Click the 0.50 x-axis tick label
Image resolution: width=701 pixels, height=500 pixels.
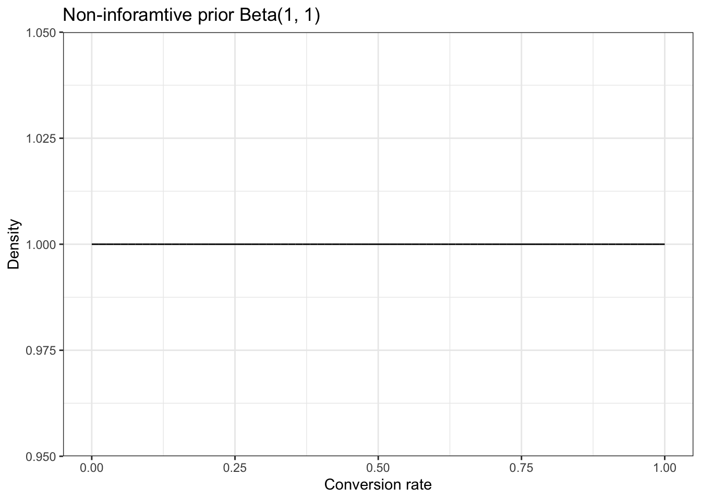pos(378,468)
